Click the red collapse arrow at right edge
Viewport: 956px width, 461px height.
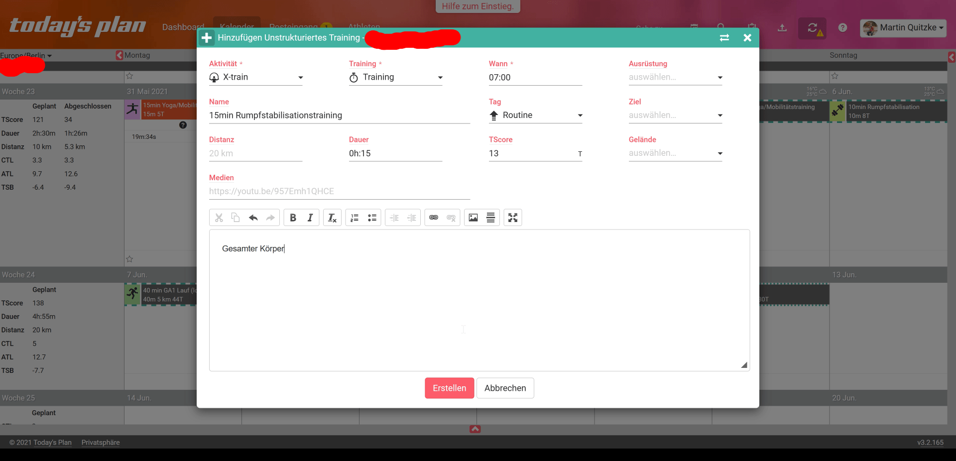[952, 57]
